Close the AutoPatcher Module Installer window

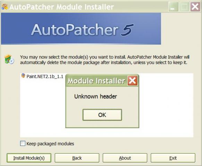(195, 7)
